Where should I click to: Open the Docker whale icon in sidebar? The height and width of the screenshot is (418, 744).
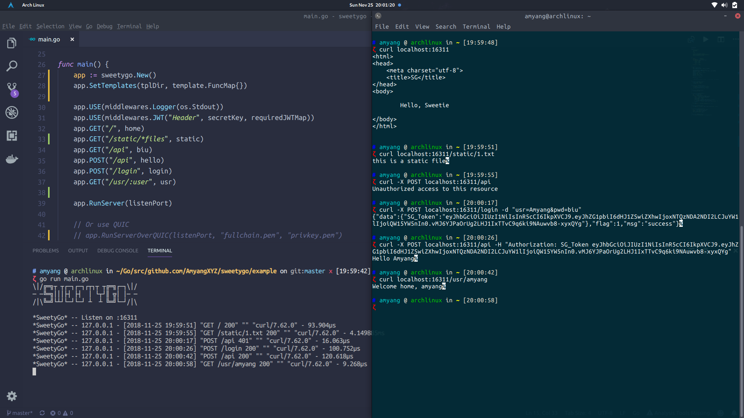point(12,159)
